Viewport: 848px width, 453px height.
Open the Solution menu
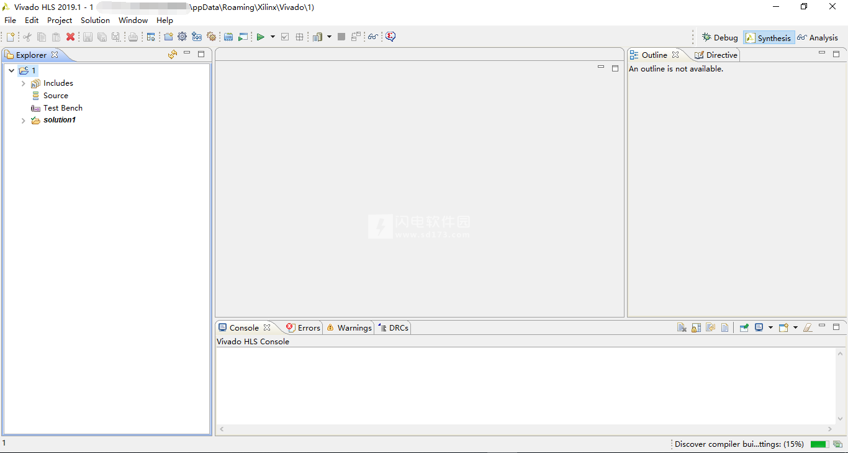tap(95, 21)
